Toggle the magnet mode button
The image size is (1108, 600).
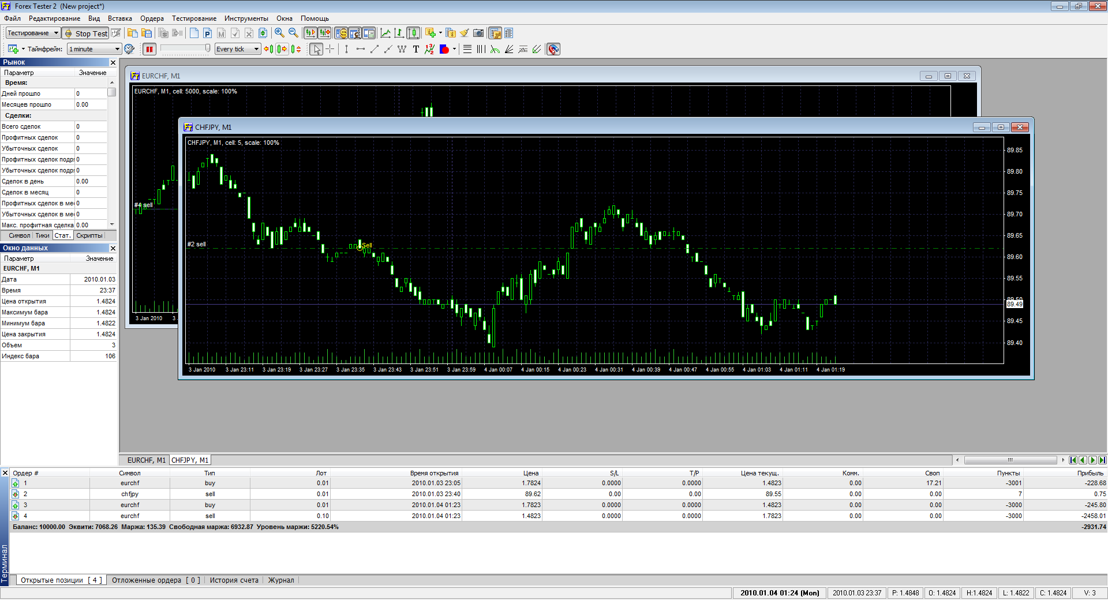(x=553, y=49)
